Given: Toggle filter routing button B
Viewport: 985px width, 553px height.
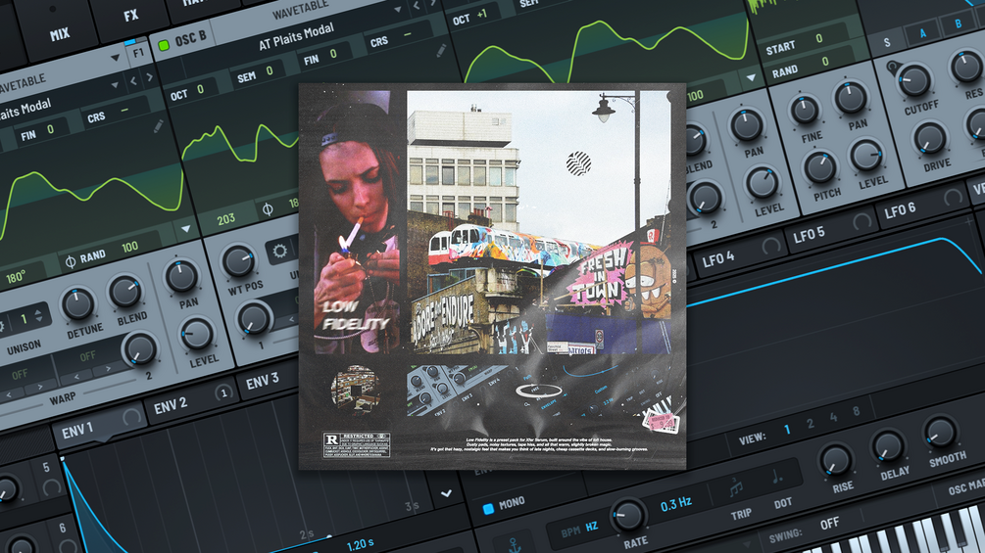Looking at the screenshot, I should click(958, 23).
